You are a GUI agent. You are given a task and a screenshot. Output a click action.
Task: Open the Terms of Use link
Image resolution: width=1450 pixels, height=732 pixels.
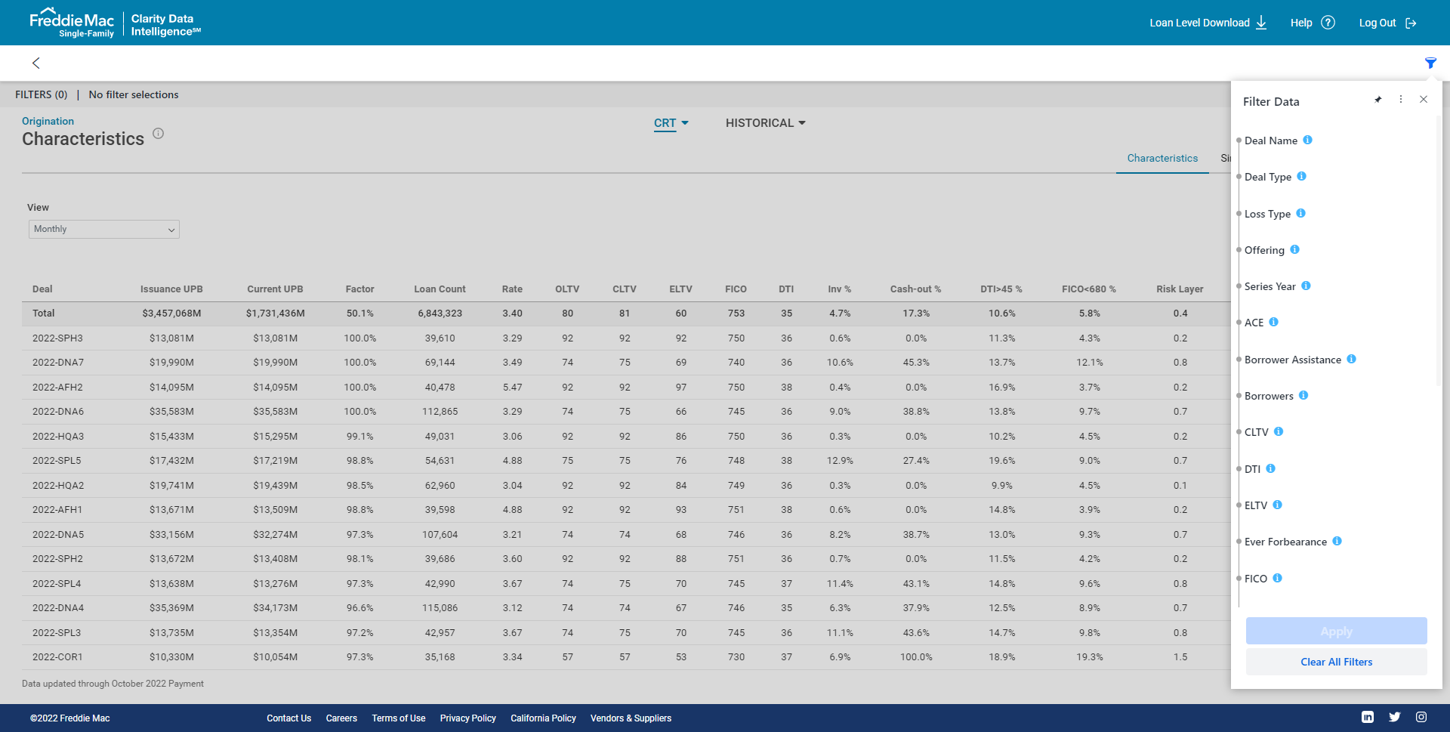[399, 718]
